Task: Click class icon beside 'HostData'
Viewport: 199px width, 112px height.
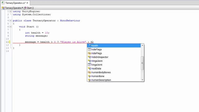Action: (89, 68)
